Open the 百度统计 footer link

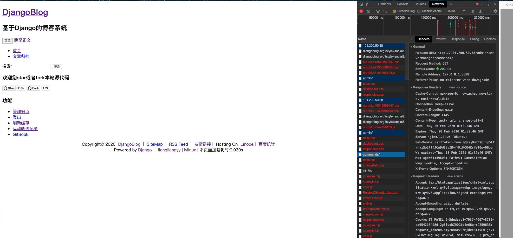pyautogui.click(x=267, y=144)
